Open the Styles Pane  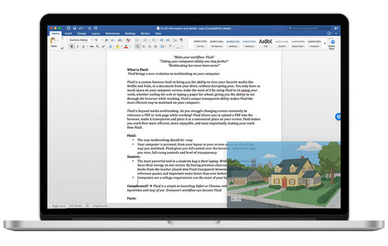click(332, 44)
